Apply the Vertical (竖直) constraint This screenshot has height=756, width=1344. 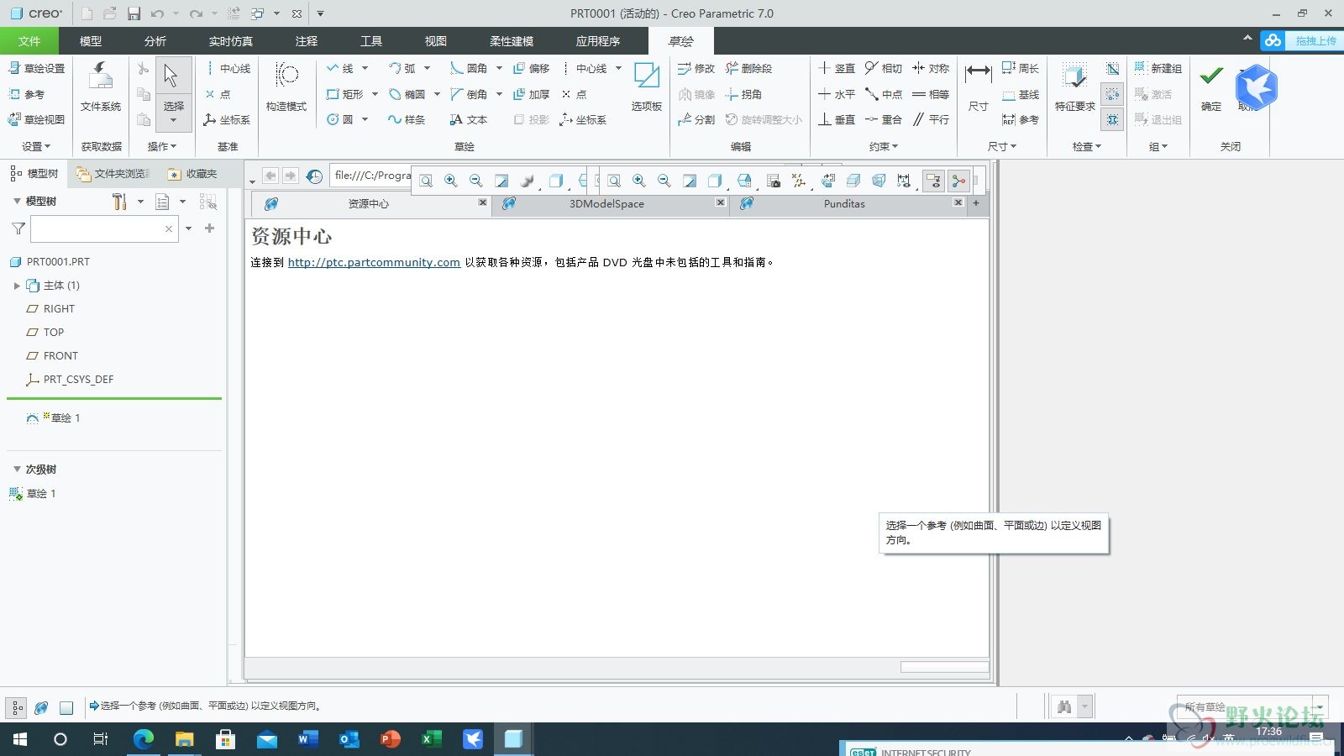[837, 68]
